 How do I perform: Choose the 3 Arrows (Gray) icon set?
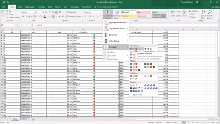148,49
